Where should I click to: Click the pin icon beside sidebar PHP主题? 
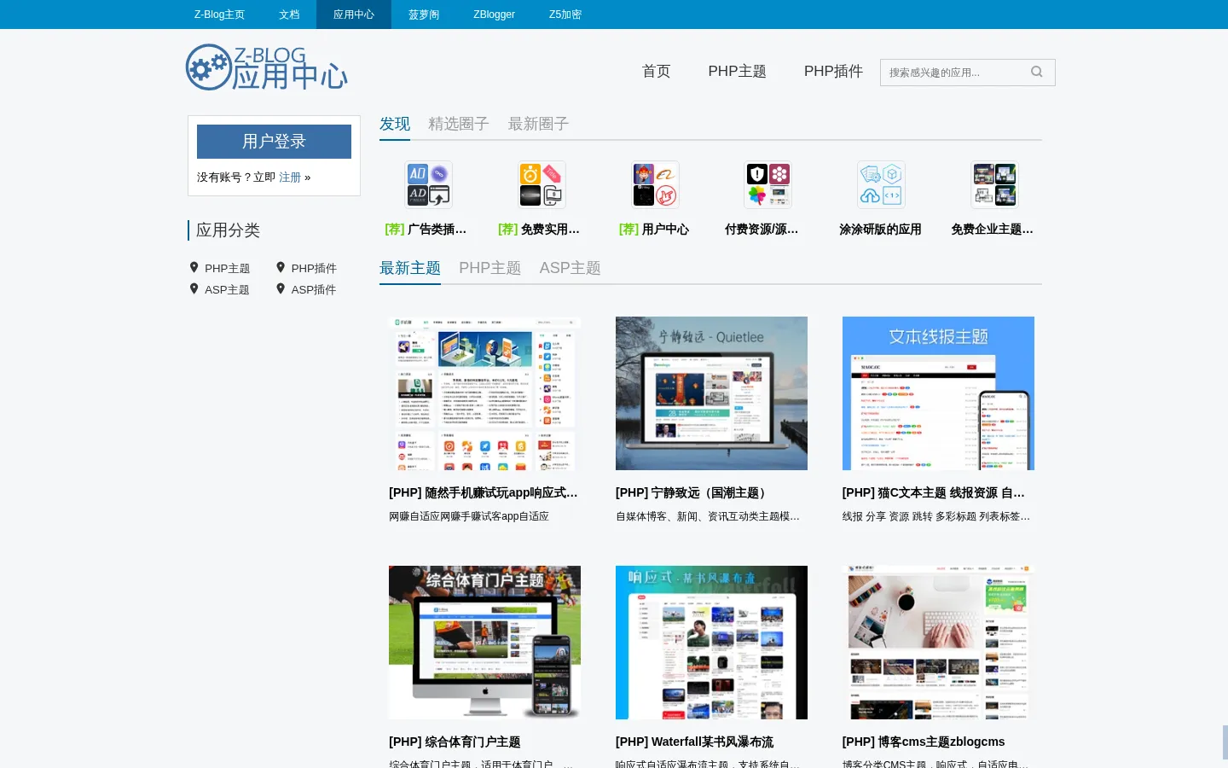coord(194,267)
